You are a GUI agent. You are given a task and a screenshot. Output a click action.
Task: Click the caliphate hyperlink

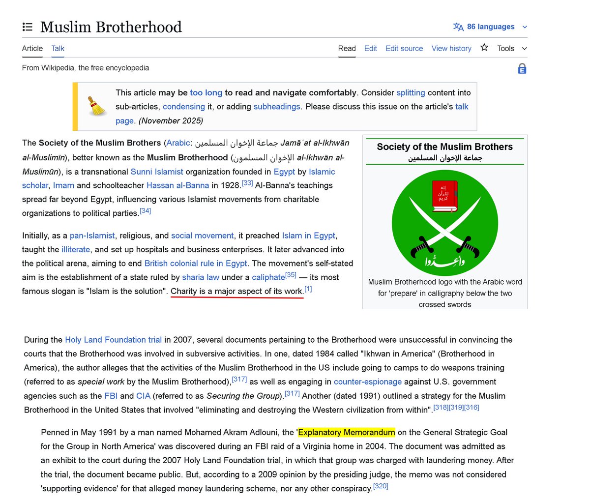pos(268,277)
